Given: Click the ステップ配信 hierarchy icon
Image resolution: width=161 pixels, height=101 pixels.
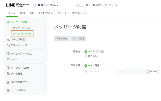Looking at the screenshot, I should point(8,40).
